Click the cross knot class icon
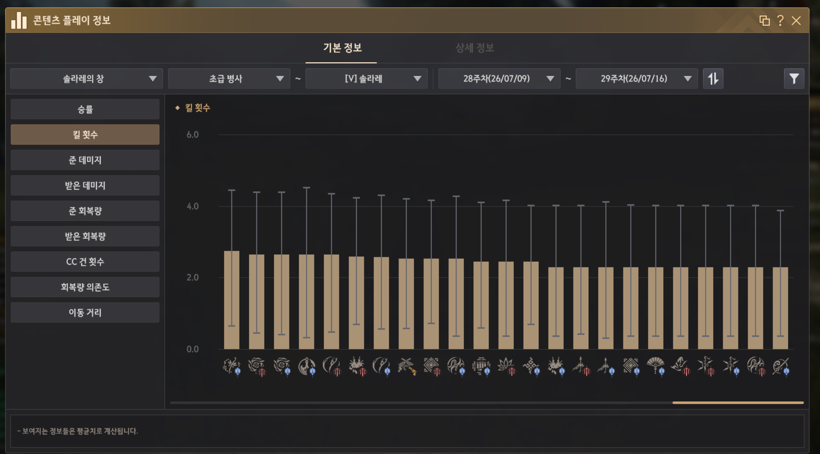Screen dimensions: 820x454 [x=531, y=366]
